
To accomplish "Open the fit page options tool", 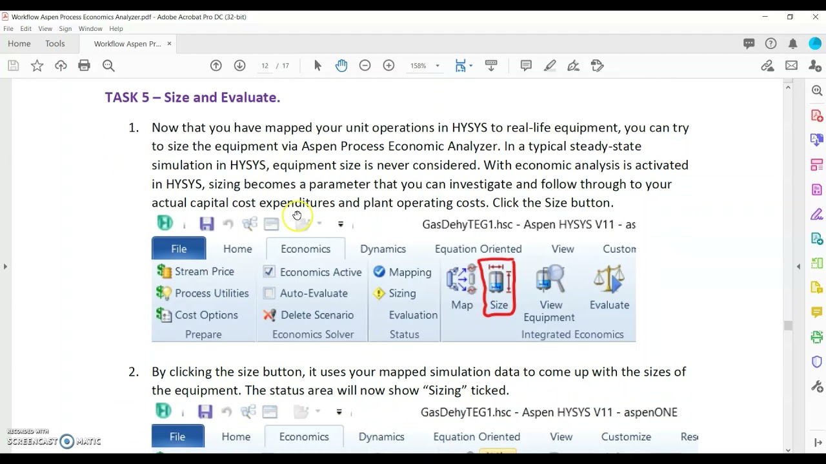I will [x=460, y=65].
